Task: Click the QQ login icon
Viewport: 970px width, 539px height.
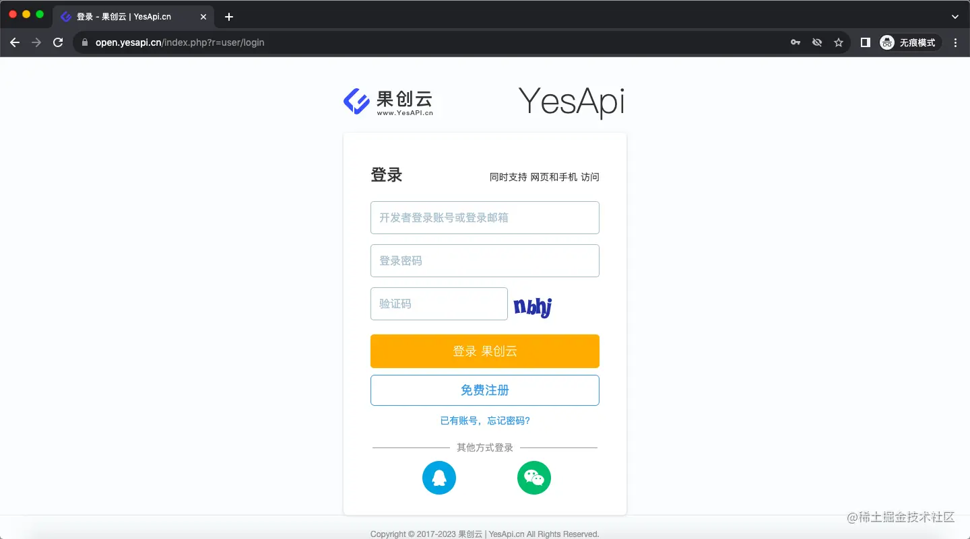Action: point(439,478)
